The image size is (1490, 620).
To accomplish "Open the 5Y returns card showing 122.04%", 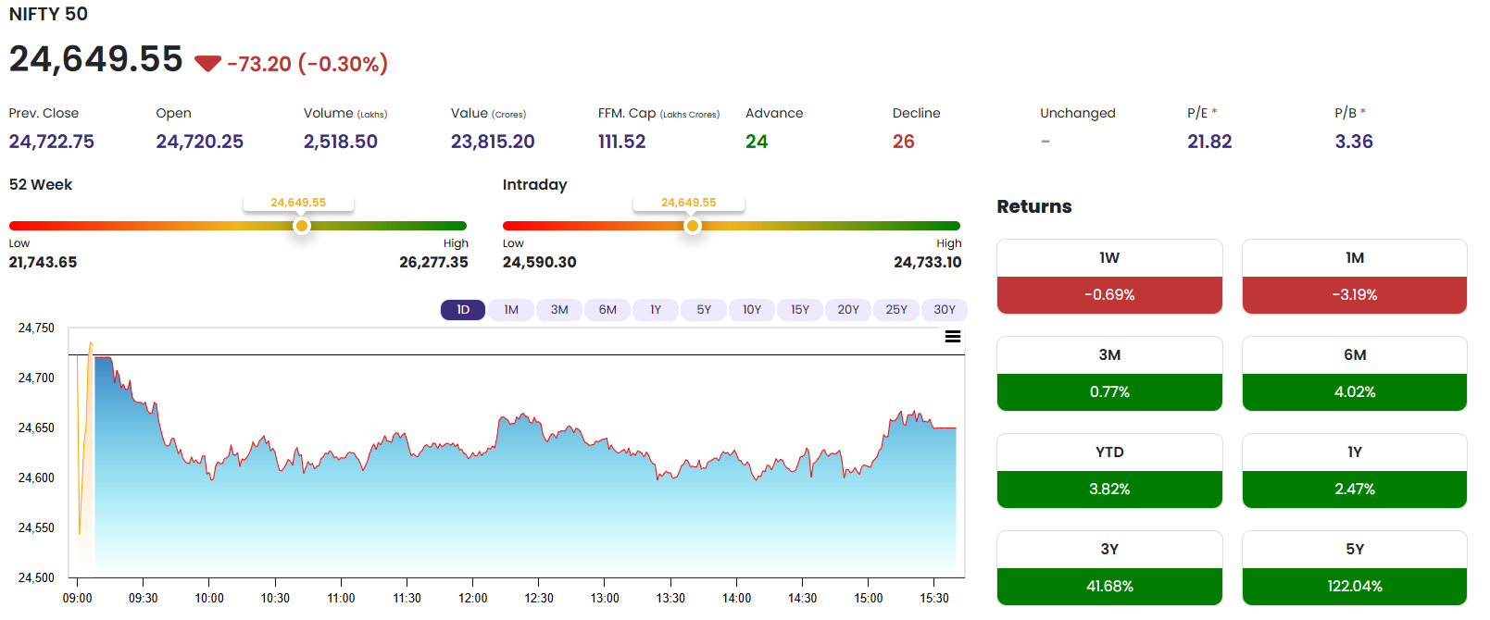I will click(1355, 568).
